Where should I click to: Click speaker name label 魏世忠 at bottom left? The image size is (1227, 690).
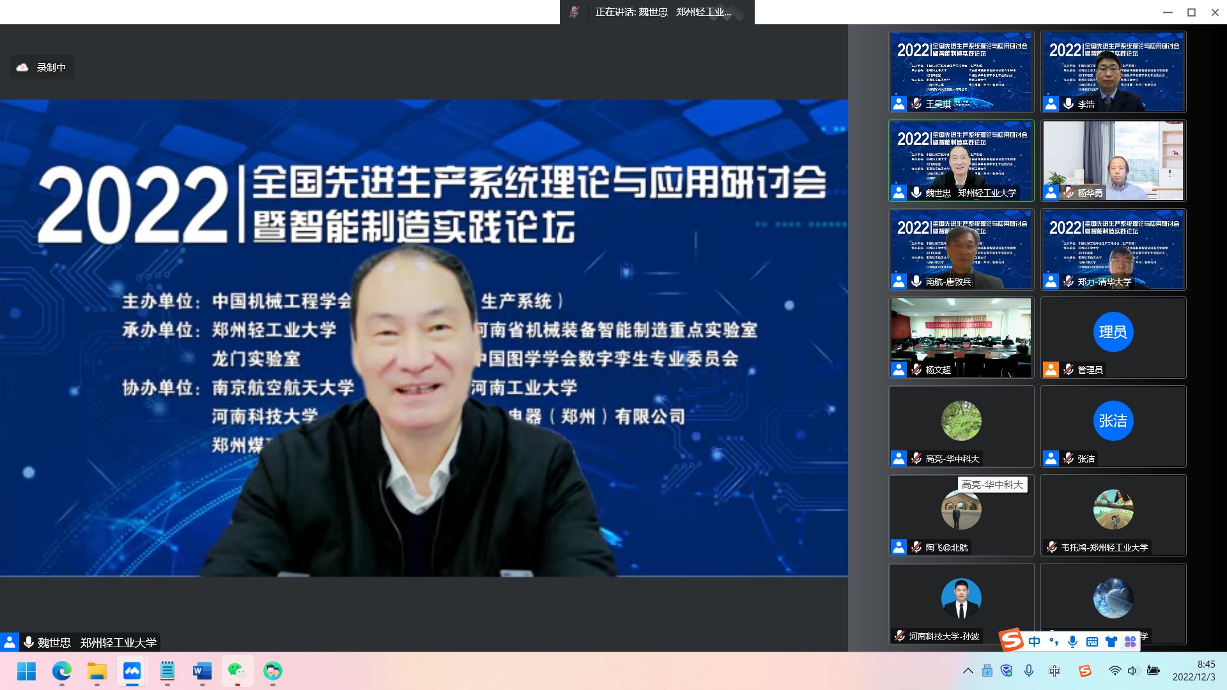pyautogui.click(x=54, y=642)
